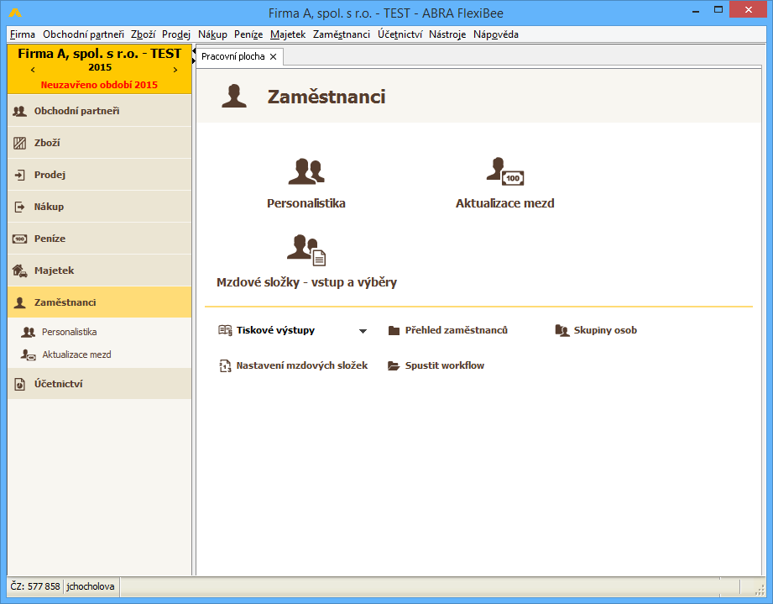Image resolution: width=773 pixels, height=604 pixels.
Task: Open the Nastavení mzdových složek link
Action: pyautogui.click(x=301, y=365)
